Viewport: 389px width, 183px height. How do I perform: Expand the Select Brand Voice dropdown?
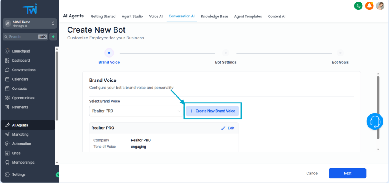tap(136, 111)
